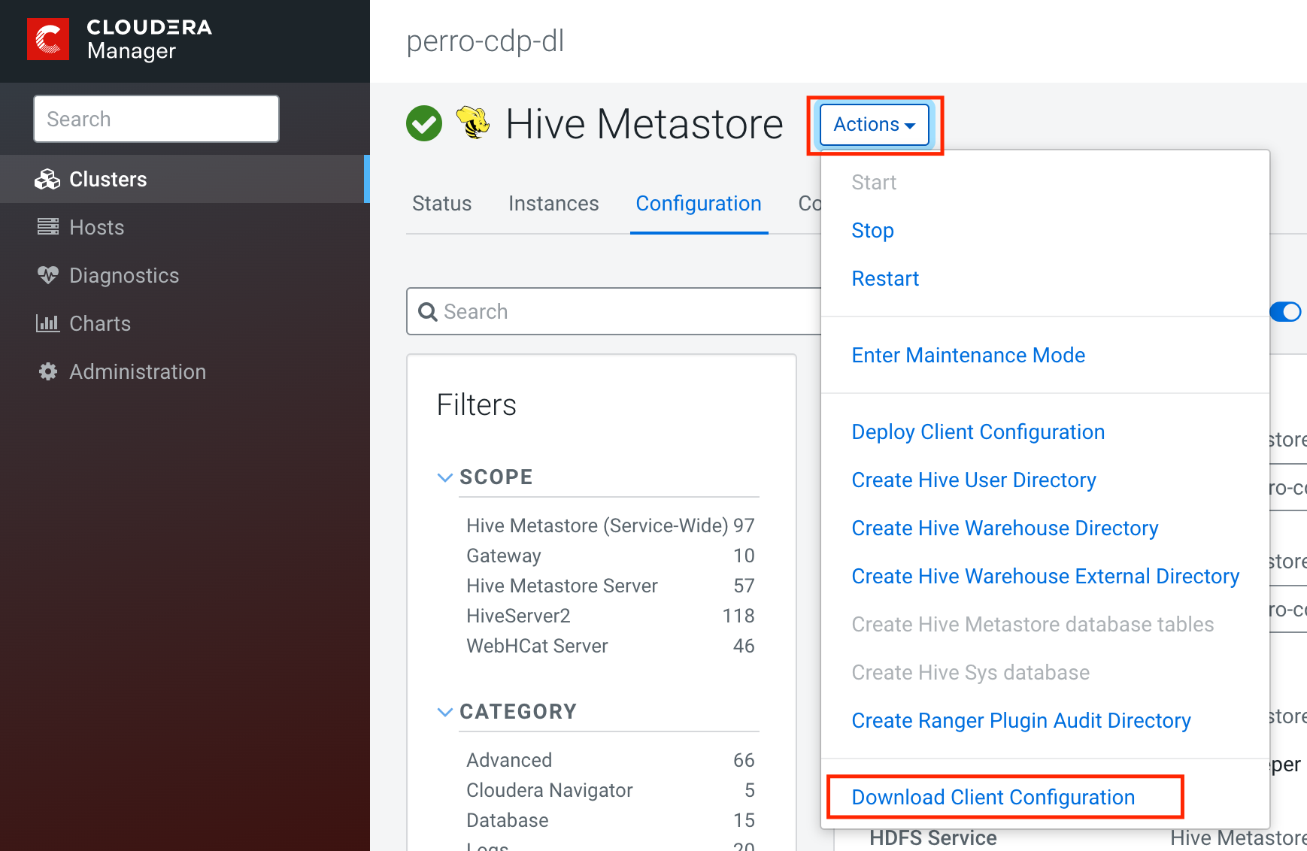Viewport: 1307px width, 851px height.
Task: Select Restart from the Actions menu
Action: click(885, 278)
